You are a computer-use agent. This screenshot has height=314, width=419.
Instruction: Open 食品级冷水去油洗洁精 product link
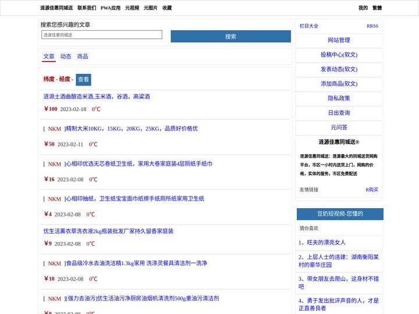point(137,263)
